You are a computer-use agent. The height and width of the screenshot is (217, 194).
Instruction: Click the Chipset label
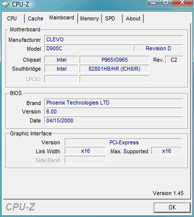pyautogui.click(x=32, y=60)
